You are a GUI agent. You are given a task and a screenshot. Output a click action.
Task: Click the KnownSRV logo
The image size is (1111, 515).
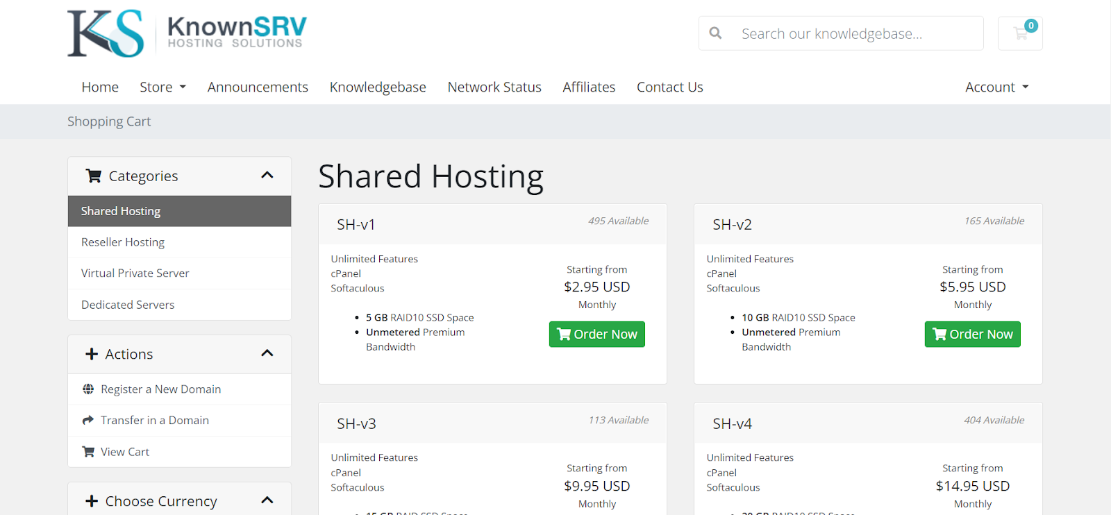point(187,33)
